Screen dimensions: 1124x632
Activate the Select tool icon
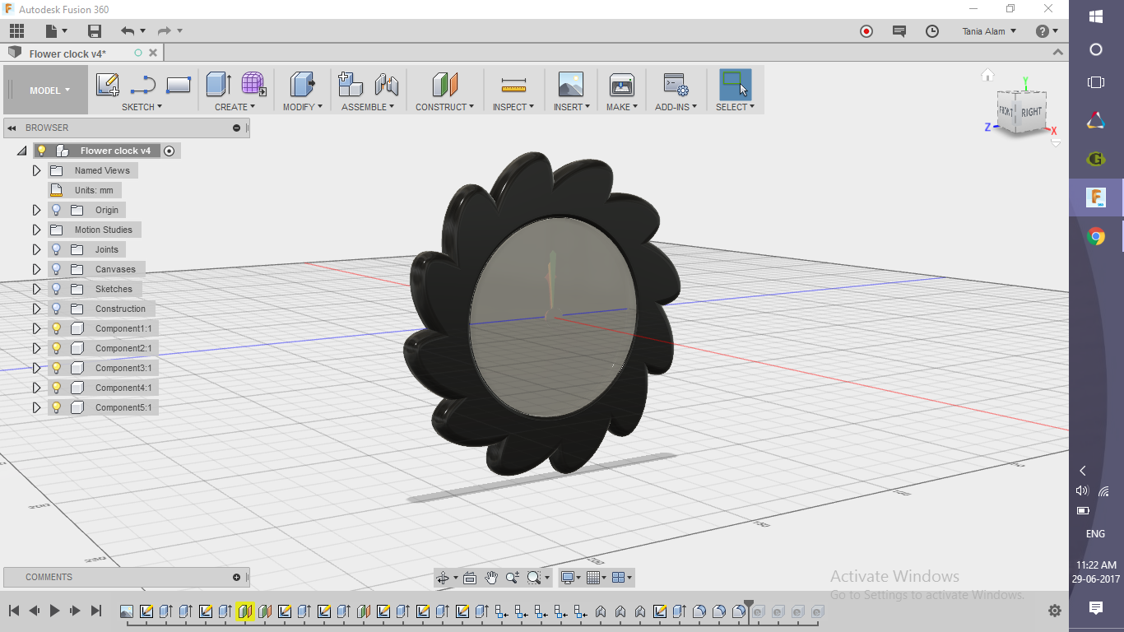(x=735, y=84)
